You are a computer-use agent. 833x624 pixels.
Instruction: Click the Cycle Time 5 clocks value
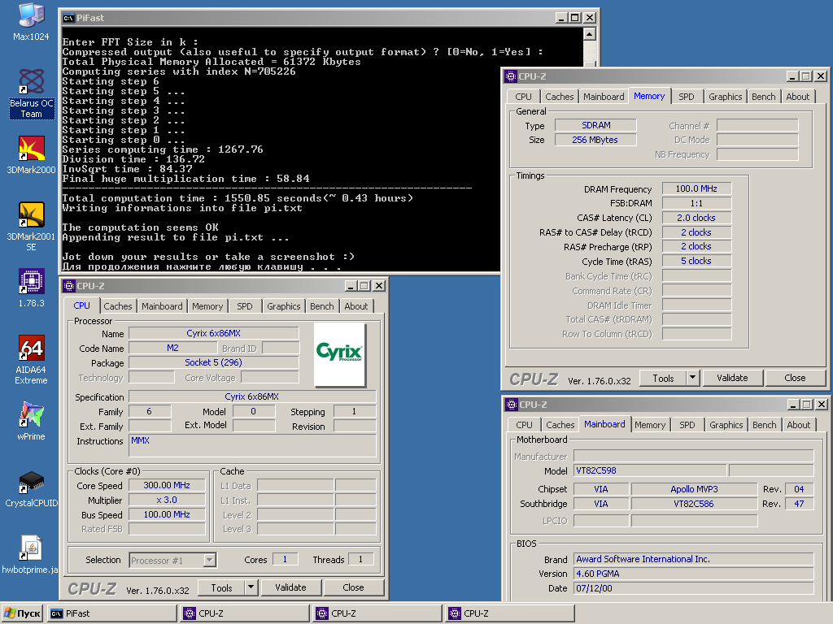point(696,261)
